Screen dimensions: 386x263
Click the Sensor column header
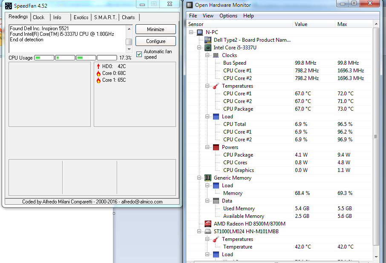239,24
